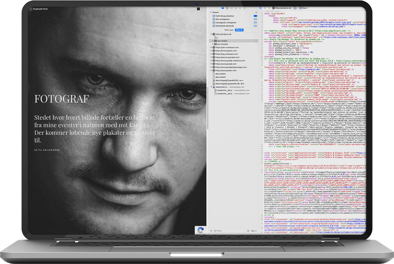This screenshot has height=264, width=394.
Task: Select the first about:blank entry
Action: pyautogui.click(x=220, y=74)
